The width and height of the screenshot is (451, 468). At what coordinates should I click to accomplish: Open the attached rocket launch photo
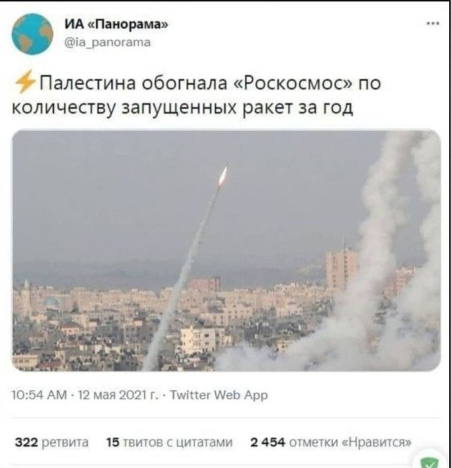226,250
